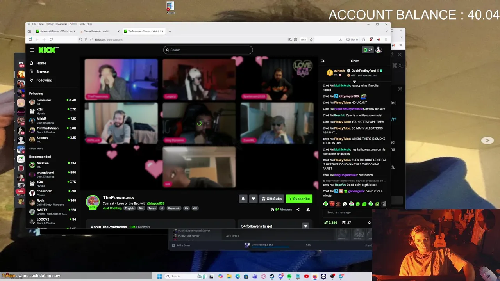This screenshot has width=500, height=281.
Task: Click the 5,386 channel points icon
Action: [330, 223]
